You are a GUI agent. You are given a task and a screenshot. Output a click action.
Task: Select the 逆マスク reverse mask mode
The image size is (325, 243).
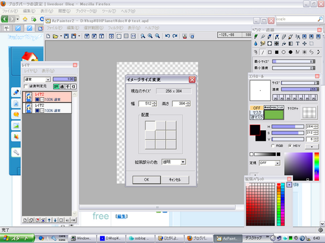click(257, 117)
